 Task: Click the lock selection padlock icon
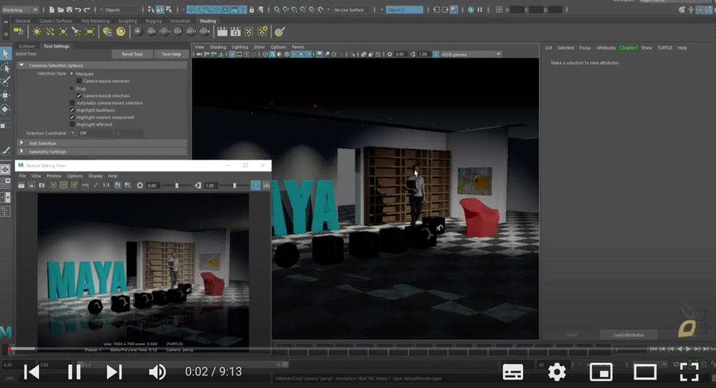coord(252,10)
